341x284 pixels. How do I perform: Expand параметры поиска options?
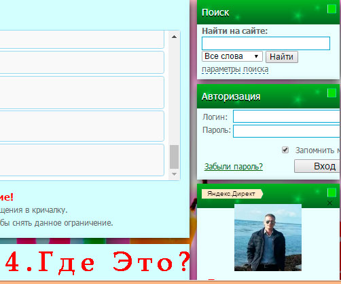pyautogui.click(x=235, y=69)
